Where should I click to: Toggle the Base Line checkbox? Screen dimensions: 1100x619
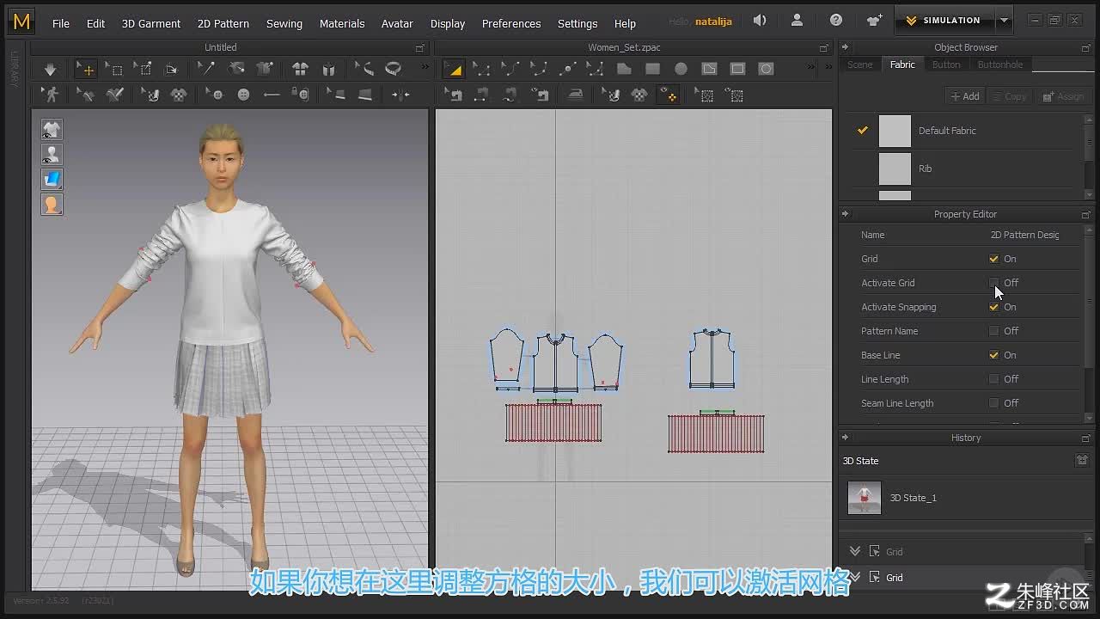994,355
